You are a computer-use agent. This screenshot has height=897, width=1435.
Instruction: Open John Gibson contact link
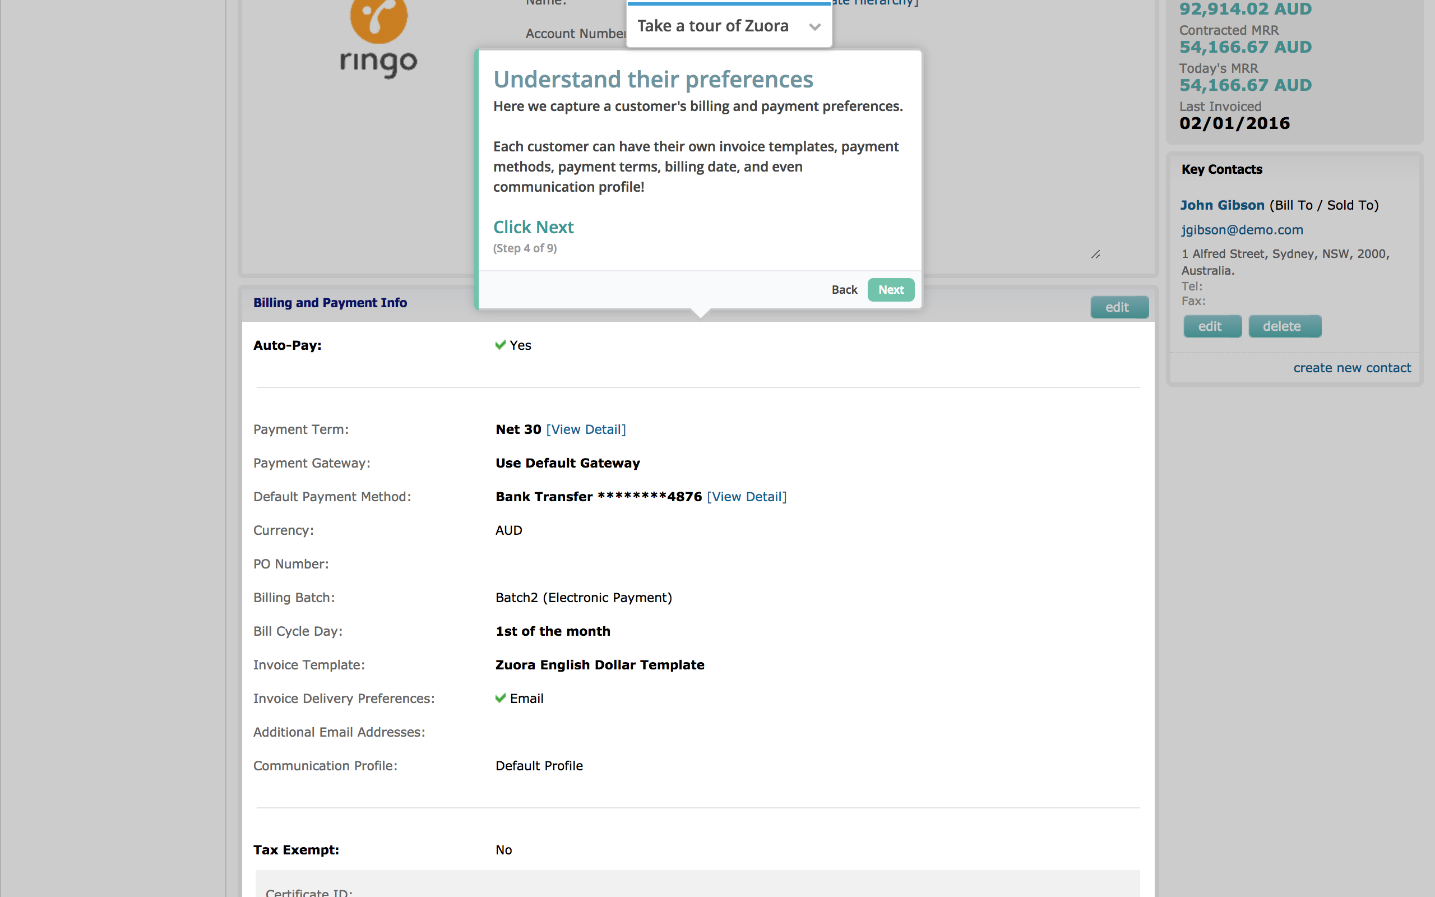pos(1221,205)
